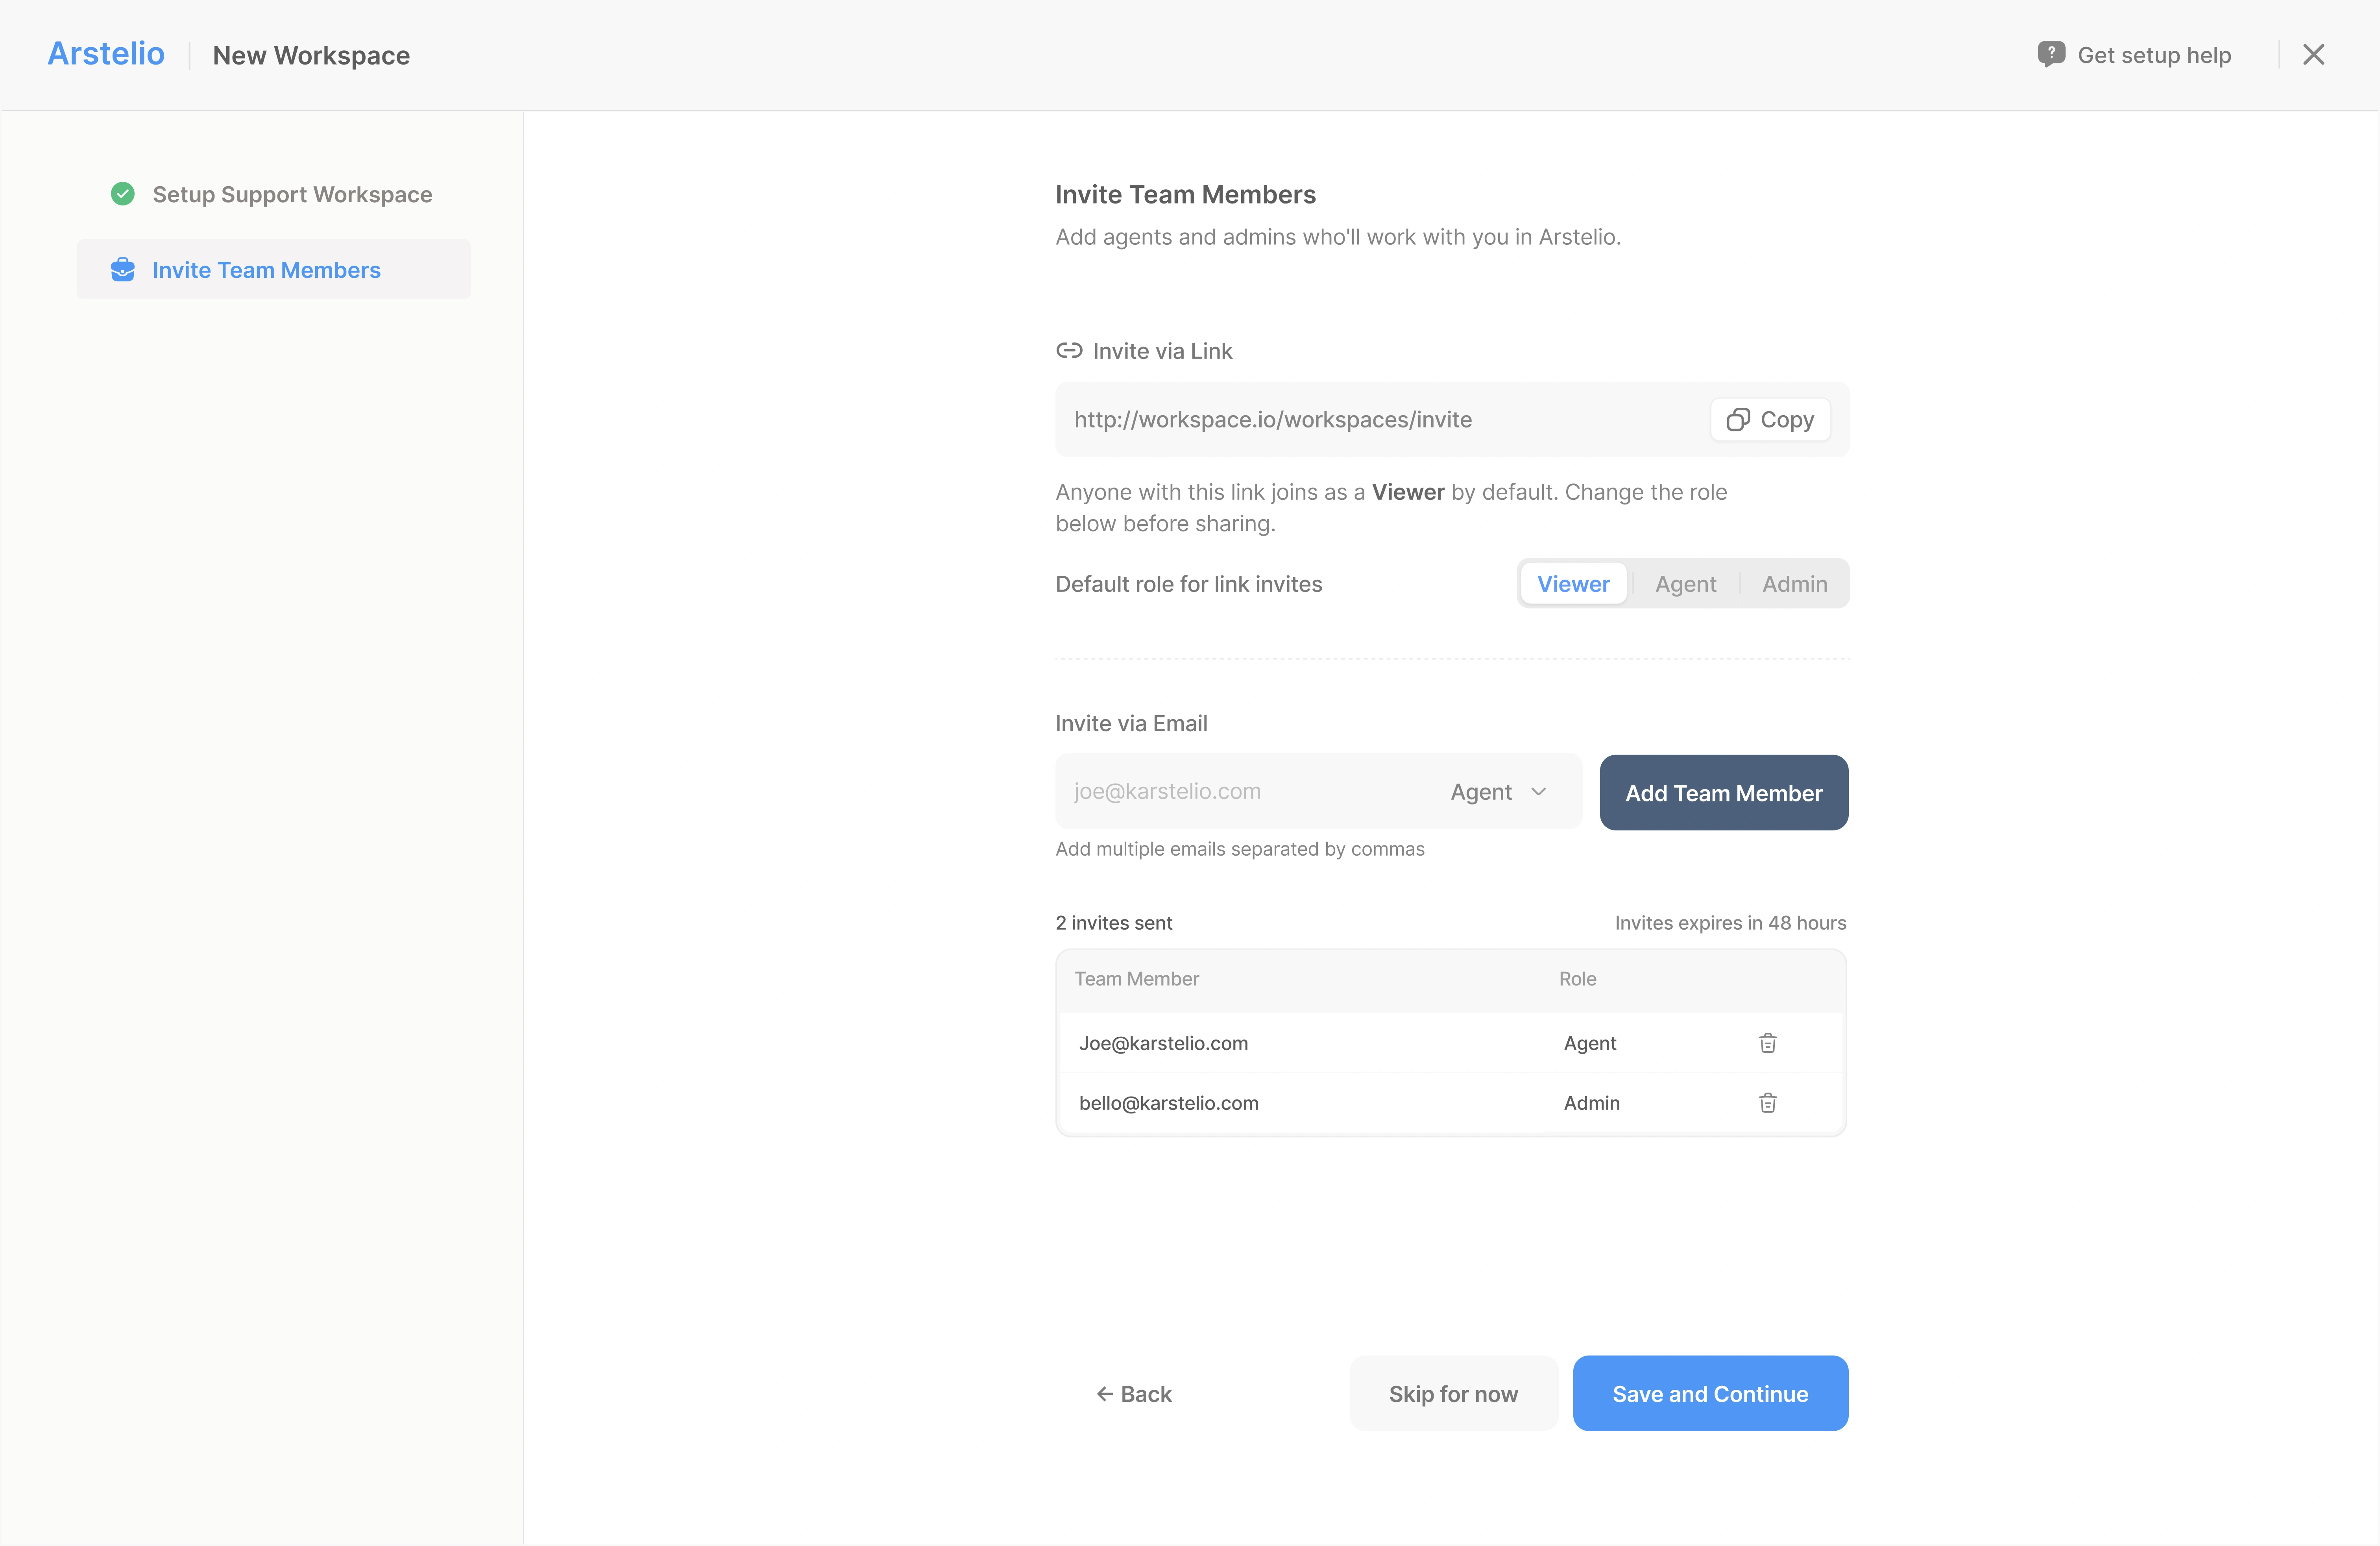Open Setup Support Workspace step in sidebar
This screenshot has height=1546, width=2380.
coord(292,194)
